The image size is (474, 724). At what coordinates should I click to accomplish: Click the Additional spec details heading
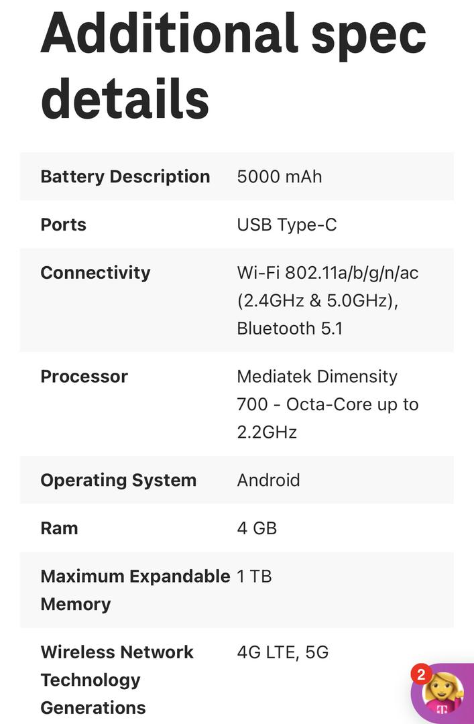(233, 65)
